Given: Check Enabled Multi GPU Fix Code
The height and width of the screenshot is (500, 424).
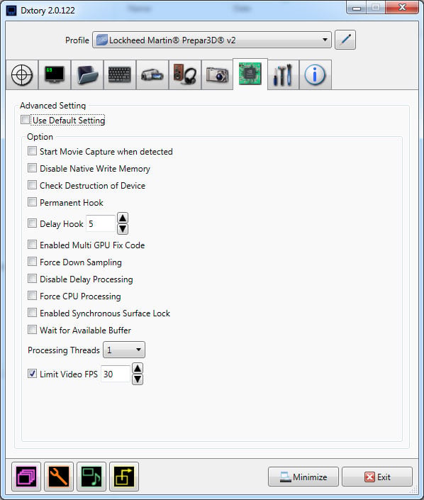Looking at the screenshot, I should (x=32, y=245).
